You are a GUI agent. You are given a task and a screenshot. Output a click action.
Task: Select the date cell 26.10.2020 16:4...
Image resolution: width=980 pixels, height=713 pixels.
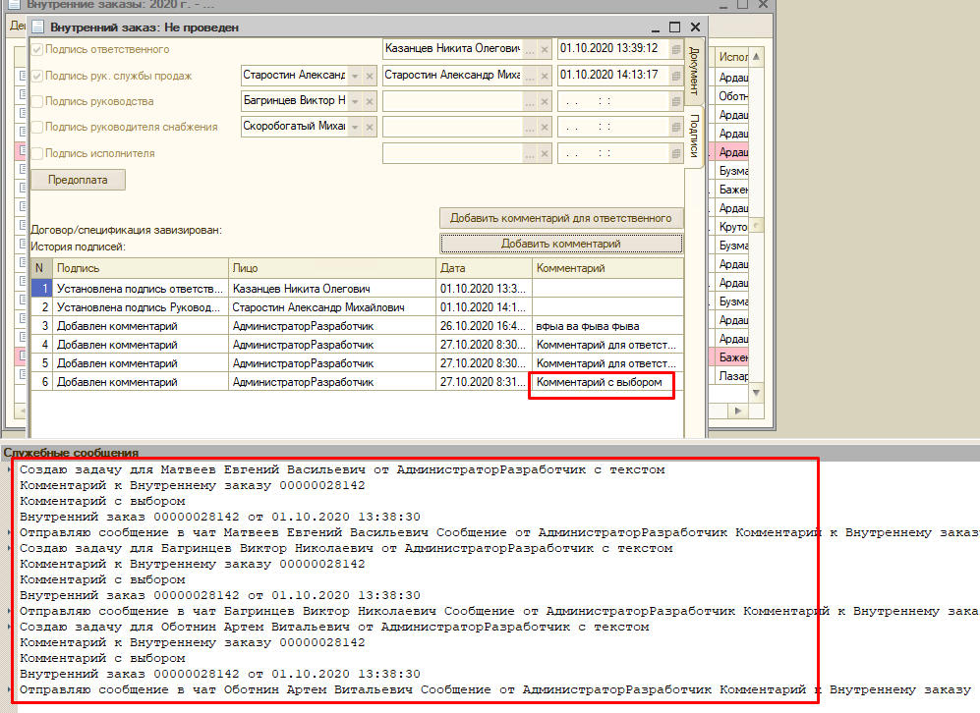[484, 326]
